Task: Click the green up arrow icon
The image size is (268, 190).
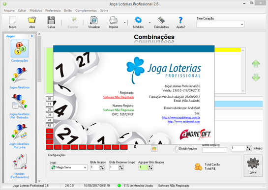Action: point(256,64)
